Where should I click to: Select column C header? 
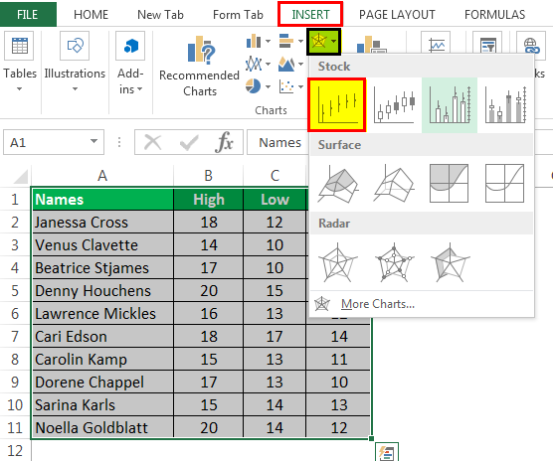275,176
